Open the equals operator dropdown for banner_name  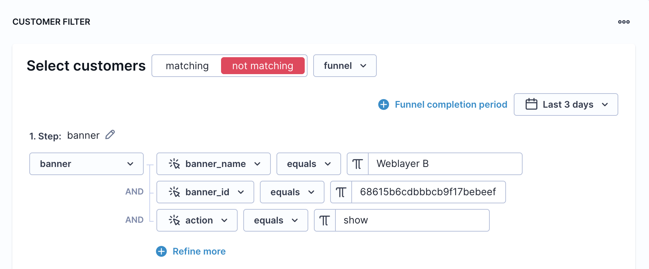[x=309, y=164]
